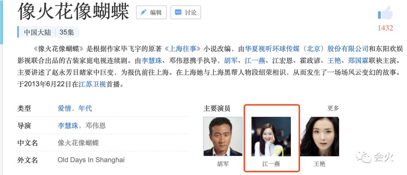Open the 讨论 discussion button

(x=185, y=12)
